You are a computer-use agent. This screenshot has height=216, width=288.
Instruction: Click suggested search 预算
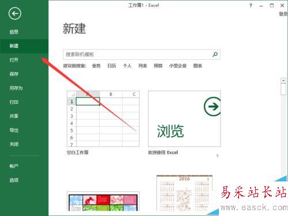tap(158, 66)
